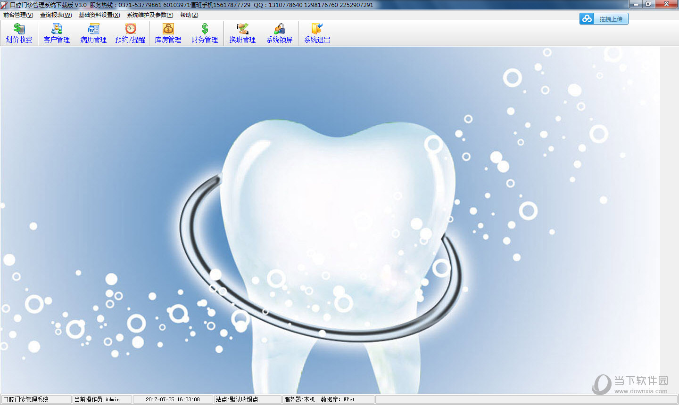Screen dimensions: 679x405
Task: Click the date and time status panel
Action: [173, 399]
